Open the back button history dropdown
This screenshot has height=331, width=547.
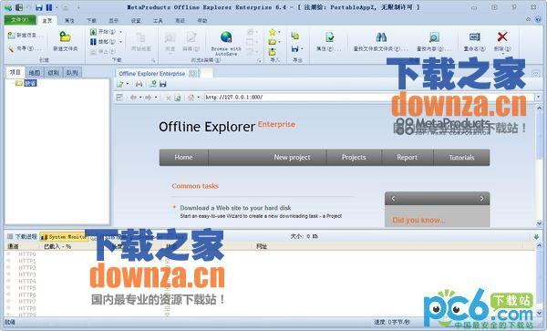(x=140, y=98)
